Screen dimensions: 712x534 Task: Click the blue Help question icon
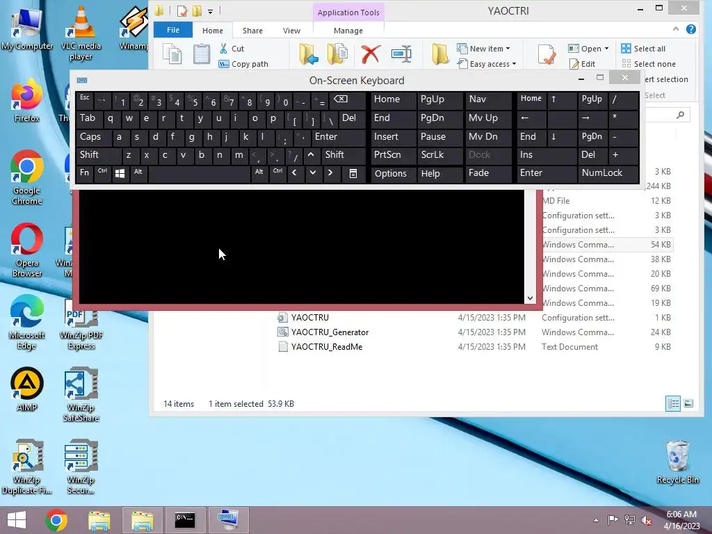691,29
